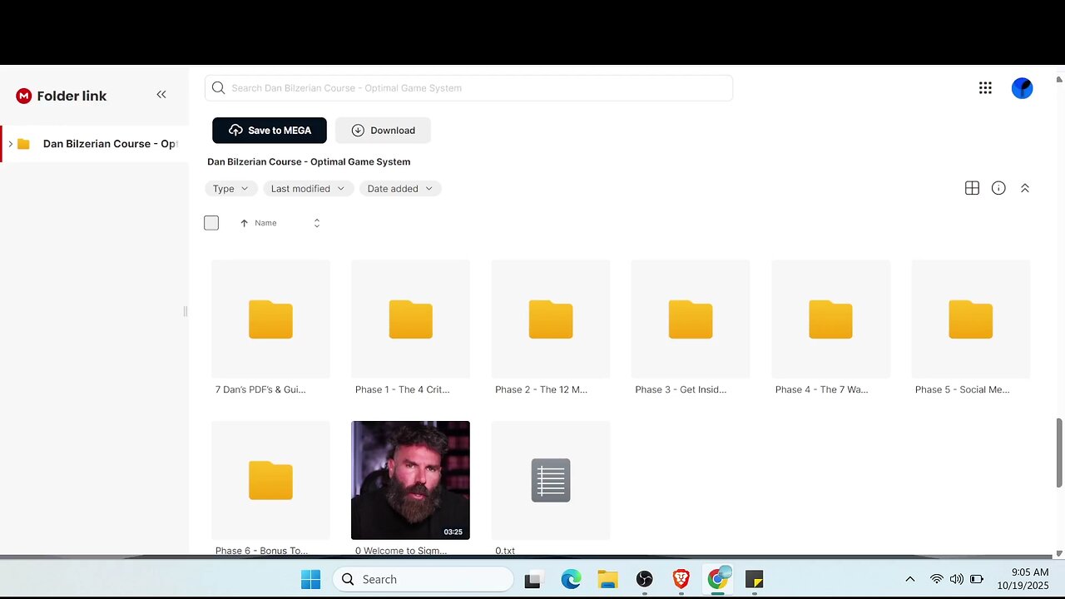The image size is (1065, 599).
Task: Focus the Search Dan Bilzerian Course field
Action: [x=468, y=87]
